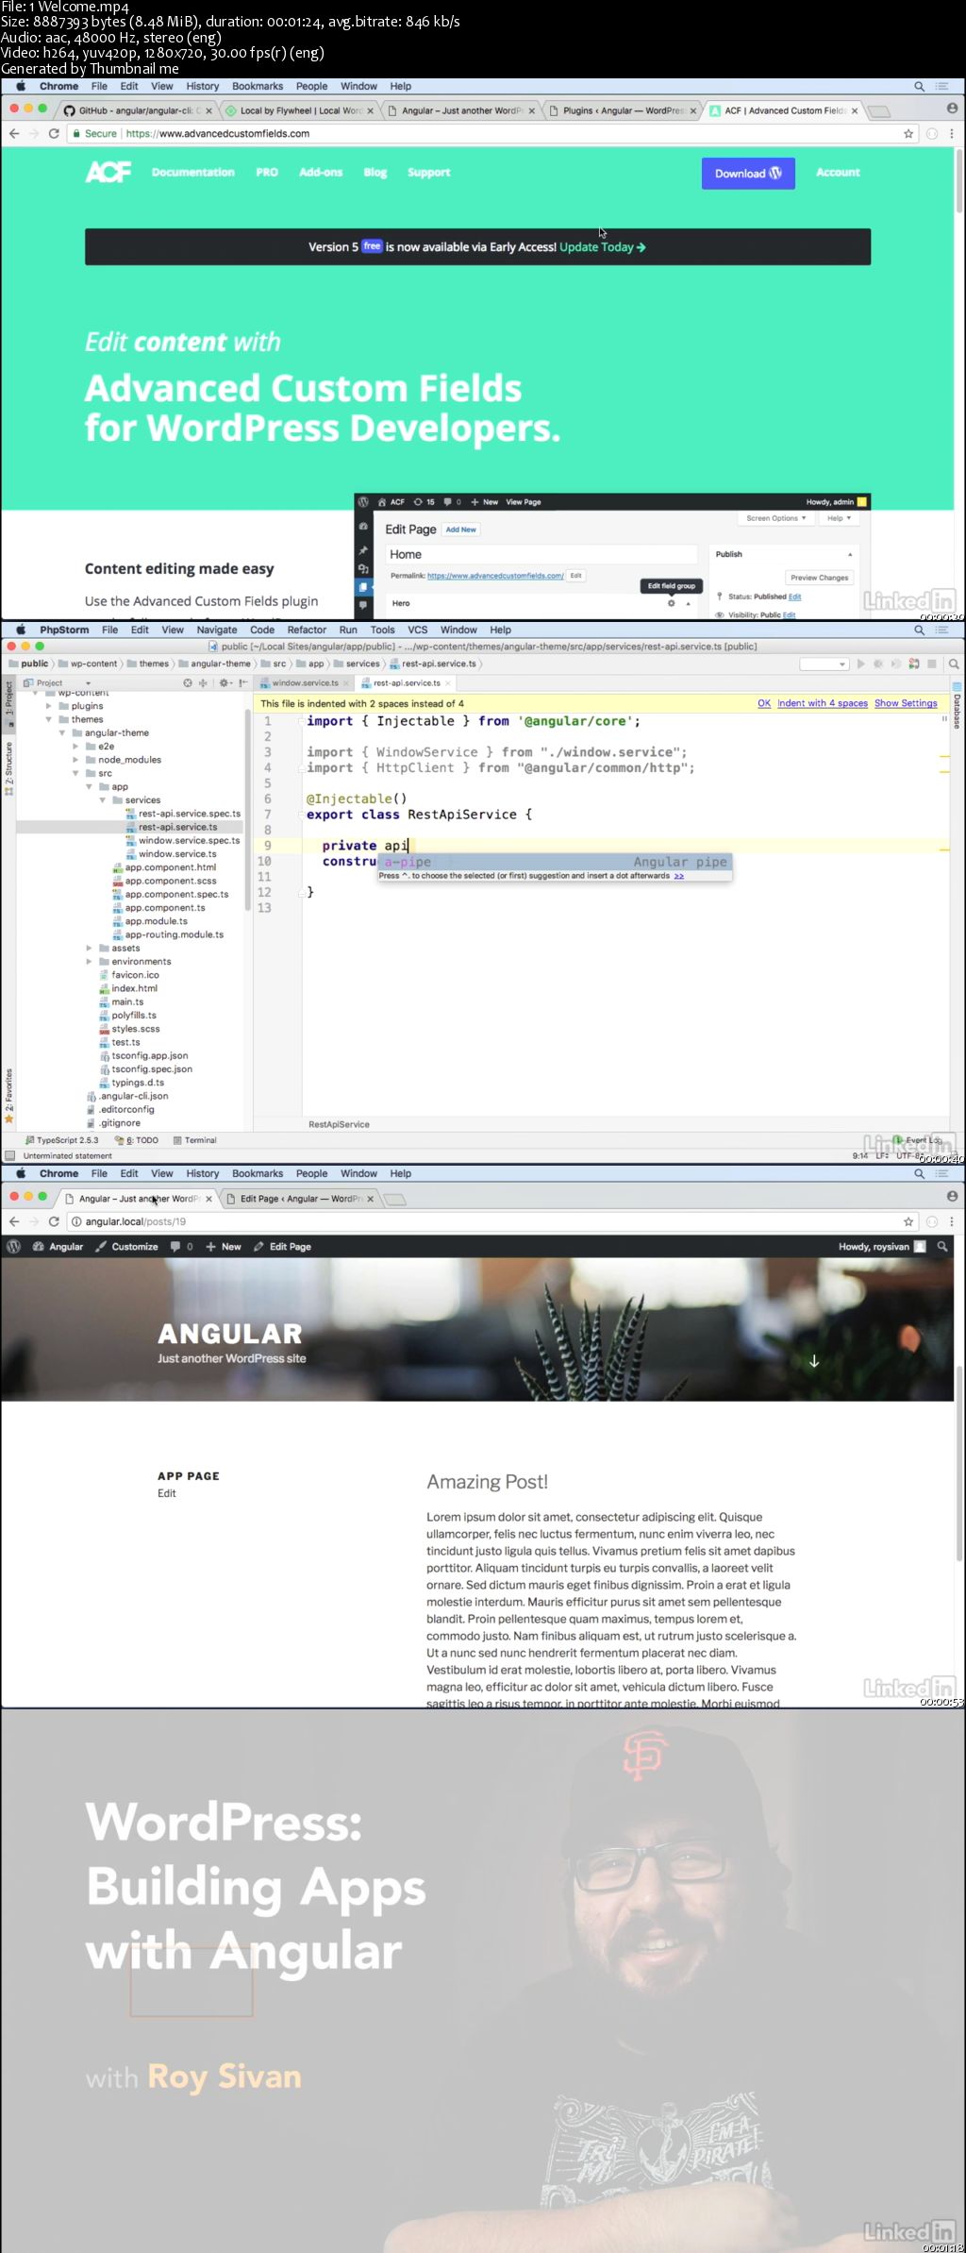The width and height of the screenshot is (966, 2253).
Task: Select the window.service.ts editor tab
Action: pos(304,682)
